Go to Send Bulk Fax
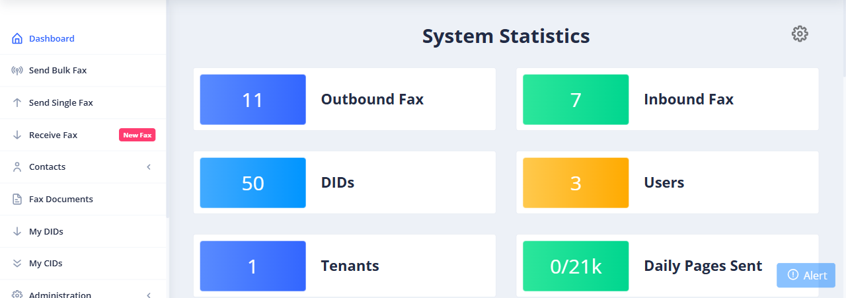Image resolution: width=846 pixels, height=298 pixels. pos(83,71)
